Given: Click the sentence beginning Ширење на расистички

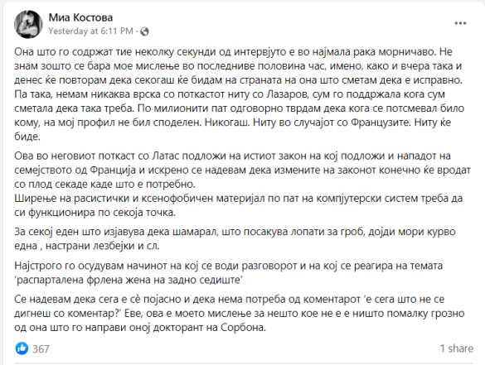Looking at the screenshot, I should [x=239, y=205].
